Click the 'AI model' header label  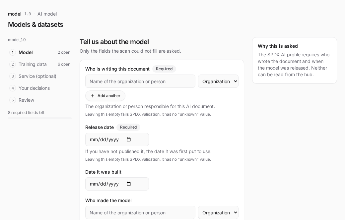[47, 14]
